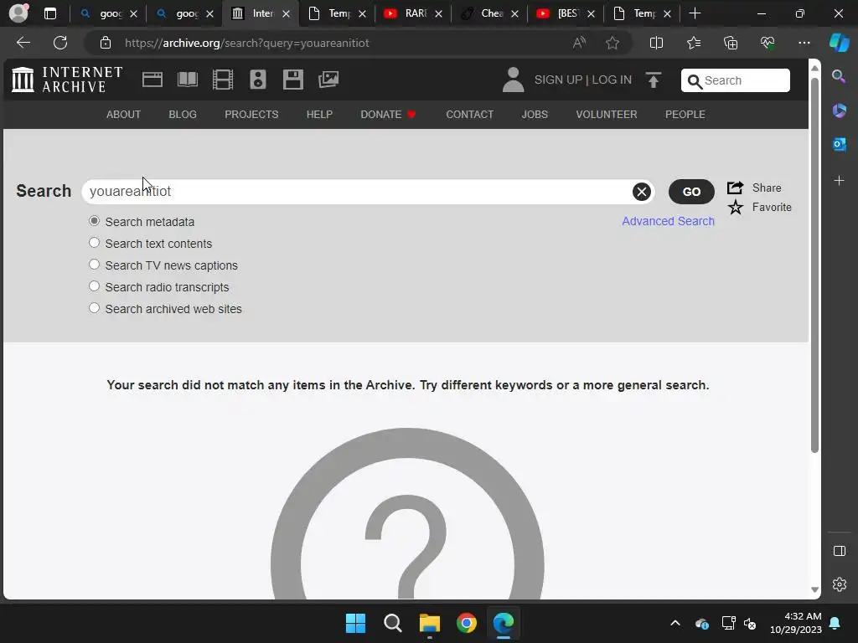Viewport: 858px width, 643px height.
Task: View site information lock icon
Action: (106, 43)
